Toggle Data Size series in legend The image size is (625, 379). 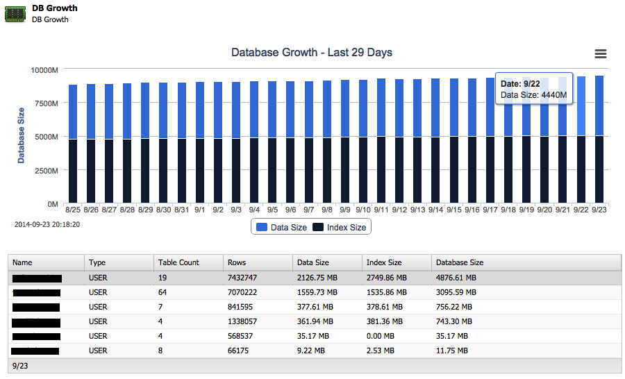pos(281,227)
